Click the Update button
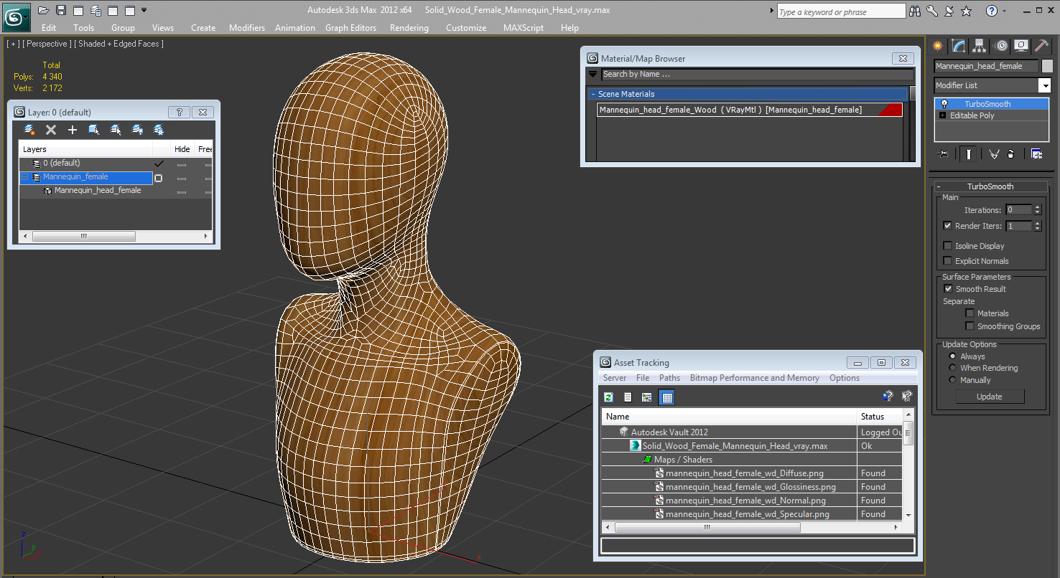 989,397
